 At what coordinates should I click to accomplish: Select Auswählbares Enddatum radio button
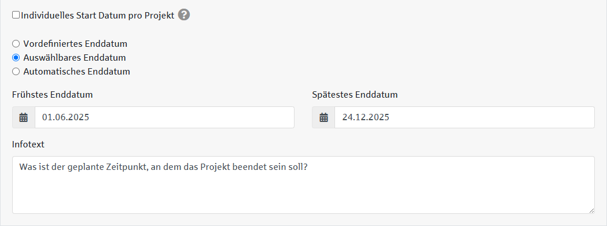pyautogui.click(x=16, y=58)
